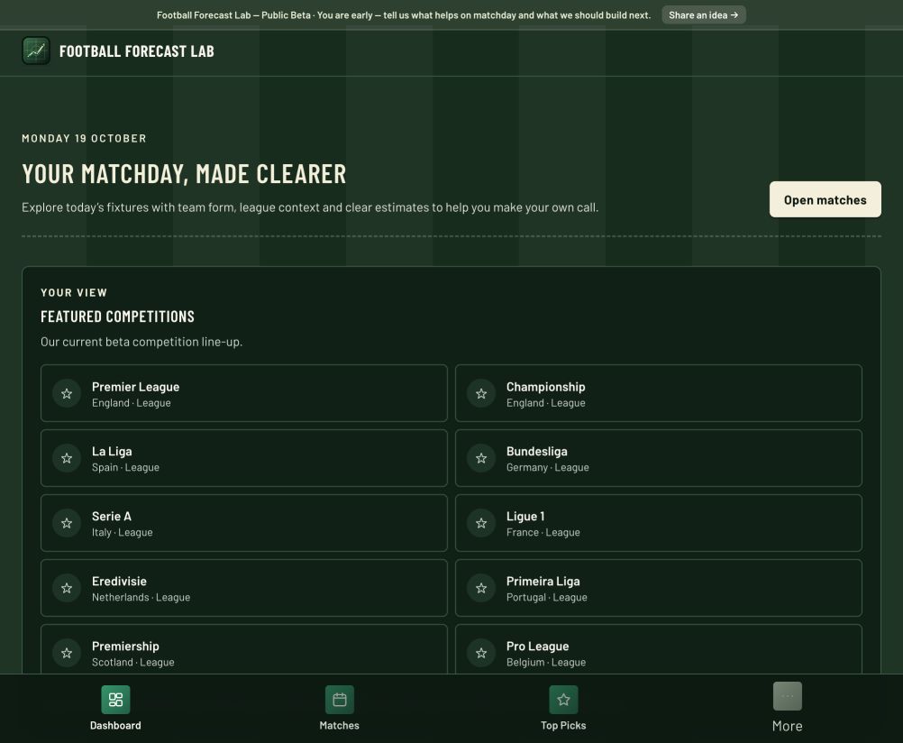903x743 pixels.
Task: Open the Championship card title
Action: coord(545,387)
